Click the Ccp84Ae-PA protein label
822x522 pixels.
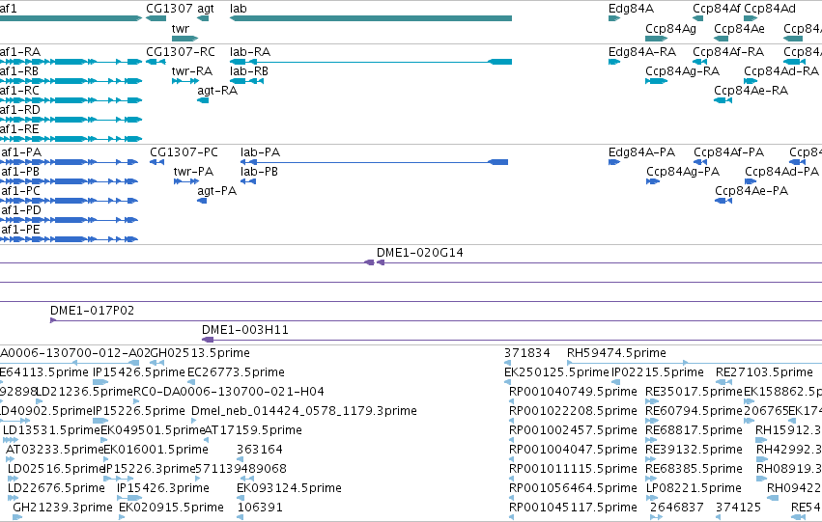(751, 191)
